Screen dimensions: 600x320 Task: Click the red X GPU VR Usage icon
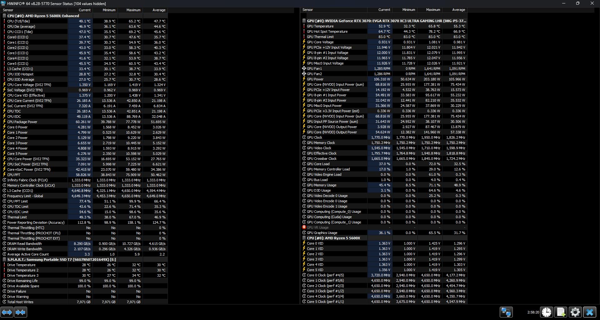coord(304,227)
